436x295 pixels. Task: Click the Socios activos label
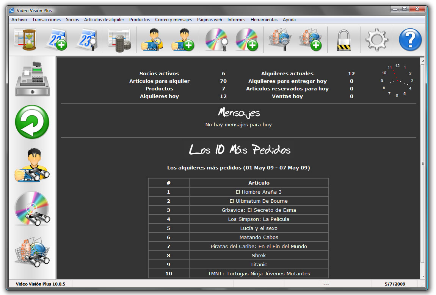(x=159, y=73)
